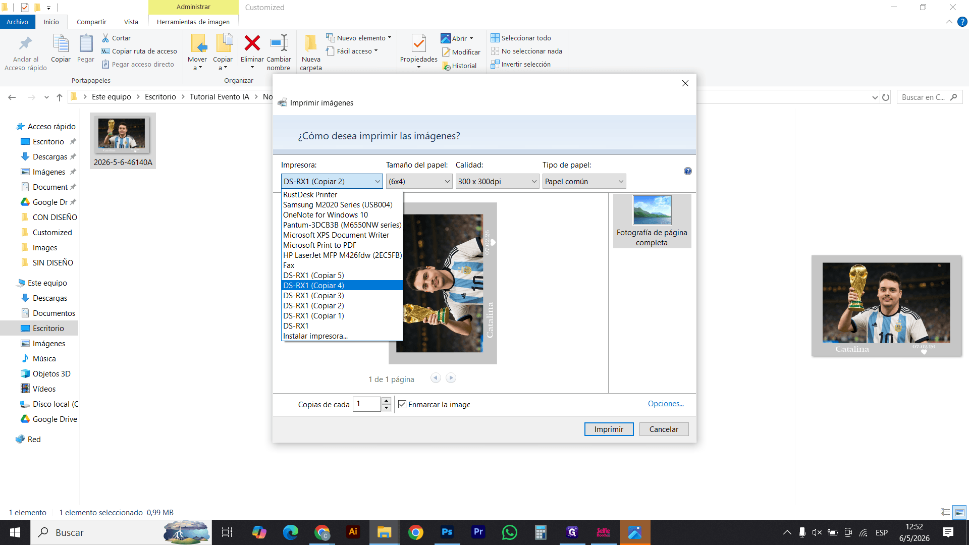Image resolution: width=969 pixels, height=545 pixels.
Task: Open Propiedades from the ribbon
Action: pos(418,52)
